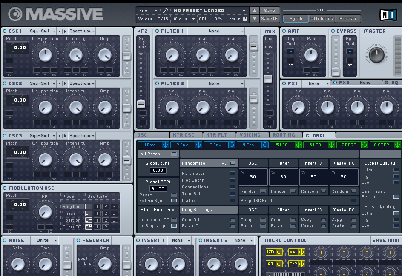Click OSC2 next wavetable arrow
Viewport: 402px width, 276px height.
(x=65, y=83)
